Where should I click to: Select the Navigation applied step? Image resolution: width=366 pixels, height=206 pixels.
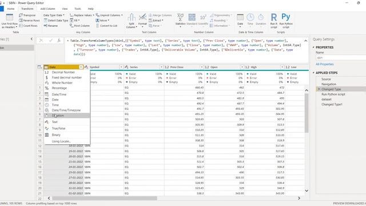(x=329, y=84)
